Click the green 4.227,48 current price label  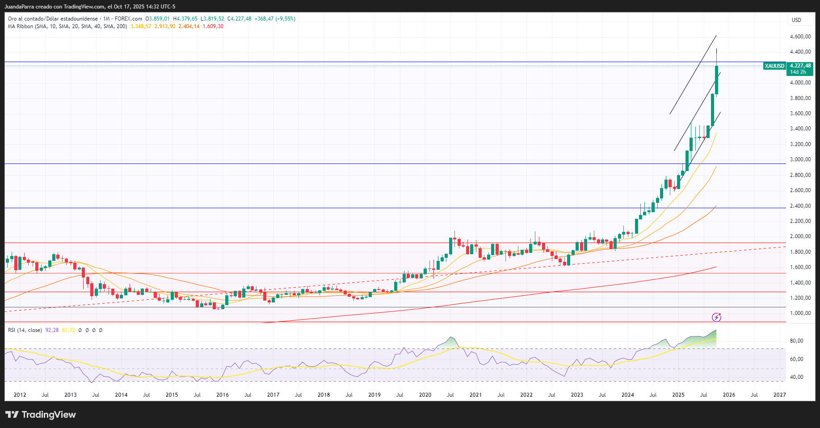(800, 66)
